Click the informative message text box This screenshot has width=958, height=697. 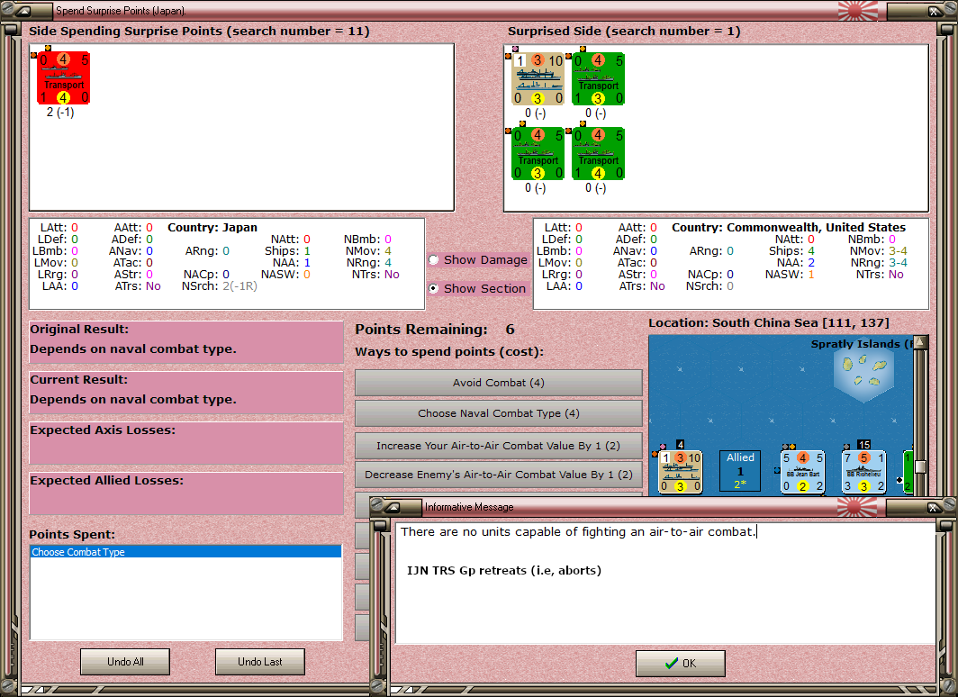click(x=665, y=583)
